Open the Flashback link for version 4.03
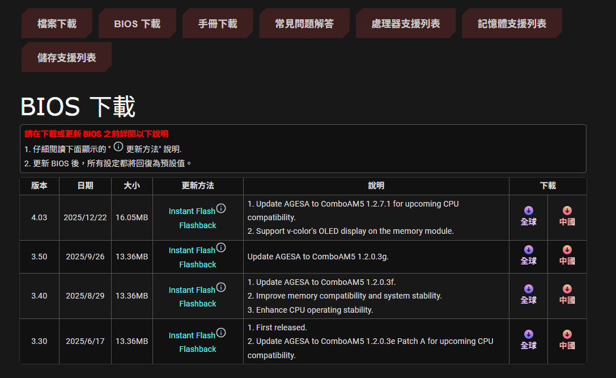The height and width of the screenshot is (378, 616). point(198,225)
